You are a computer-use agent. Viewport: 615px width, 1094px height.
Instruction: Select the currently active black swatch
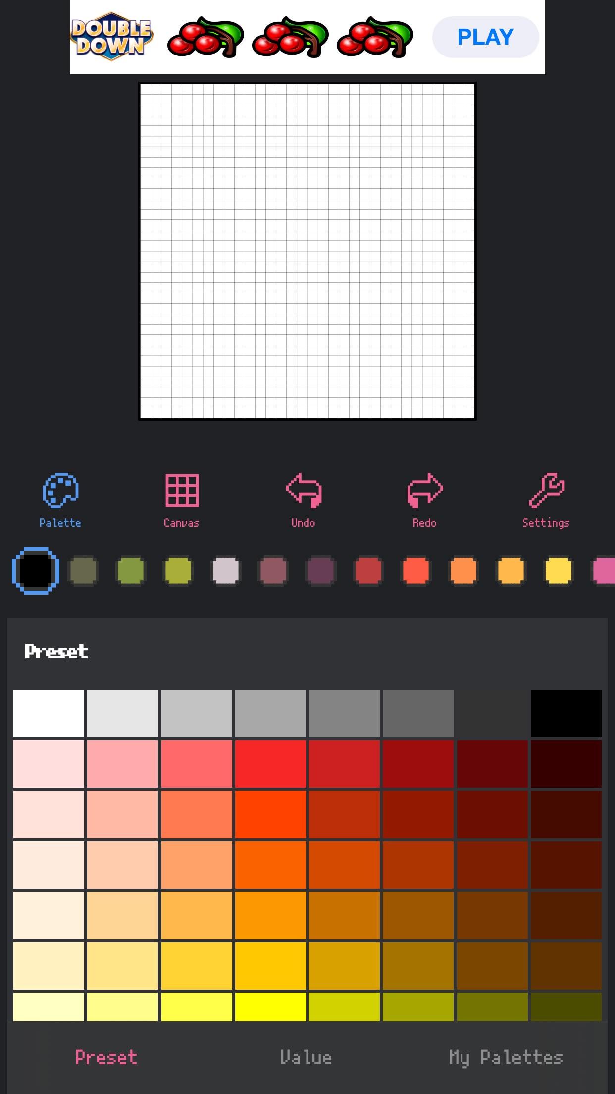35,571
